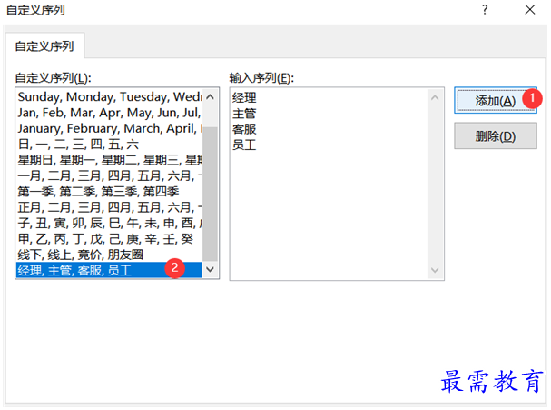Screen dimensions: 551x410
Task: Select the 甲, 乙, 丙, 丁 list entry
Action: click(x=109, y=239)
